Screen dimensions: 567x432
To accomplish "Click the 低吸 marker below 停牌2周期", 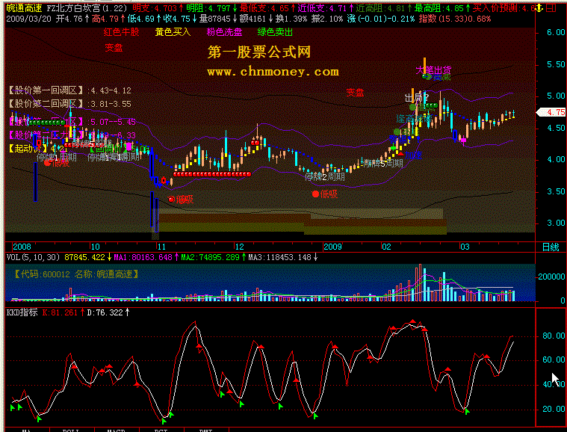I will point(325,194).
